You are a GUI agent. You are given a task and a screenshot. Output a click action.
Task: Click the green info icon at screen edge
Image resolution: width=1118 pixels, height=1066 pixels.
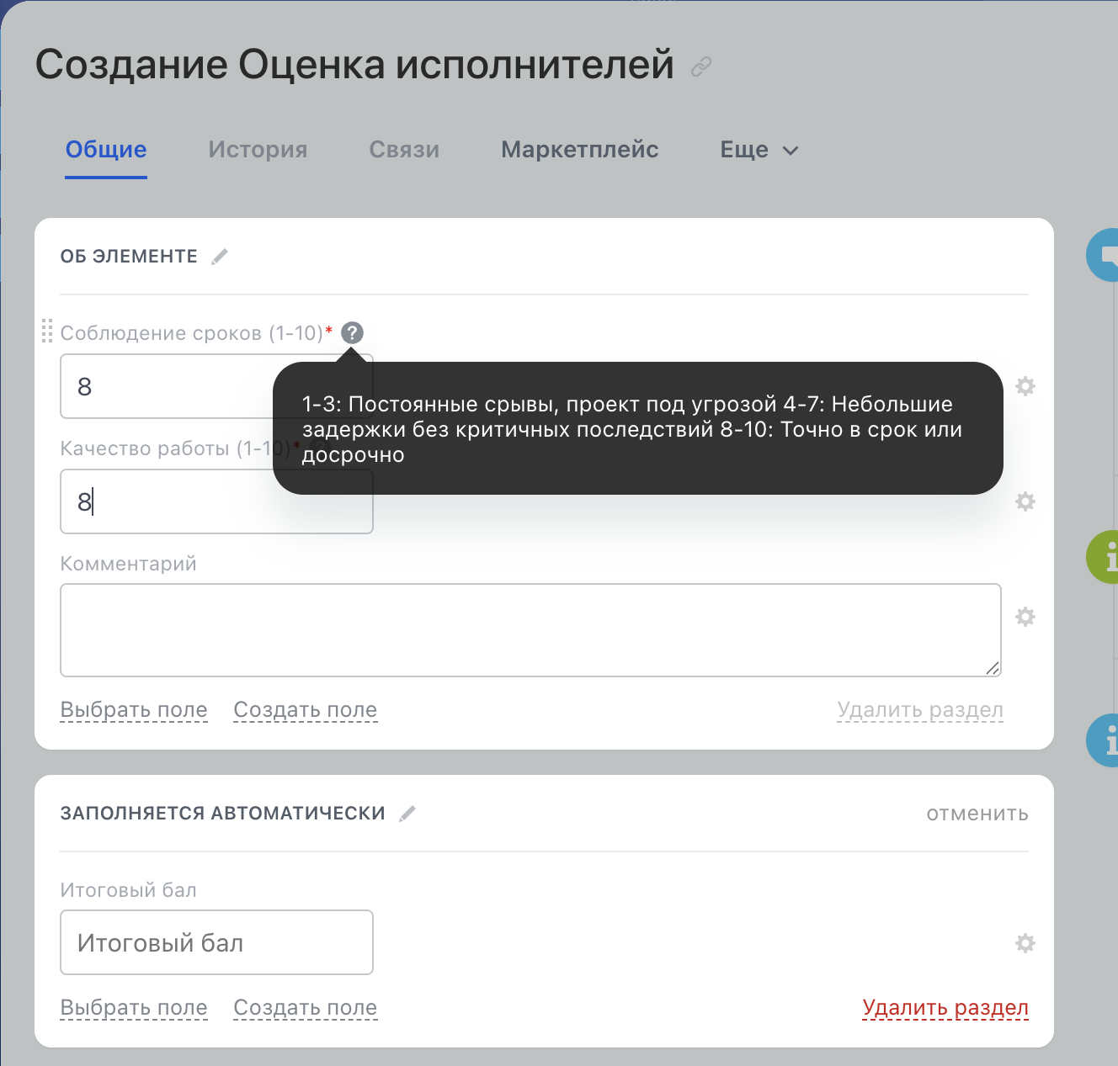pos(1109,557)
